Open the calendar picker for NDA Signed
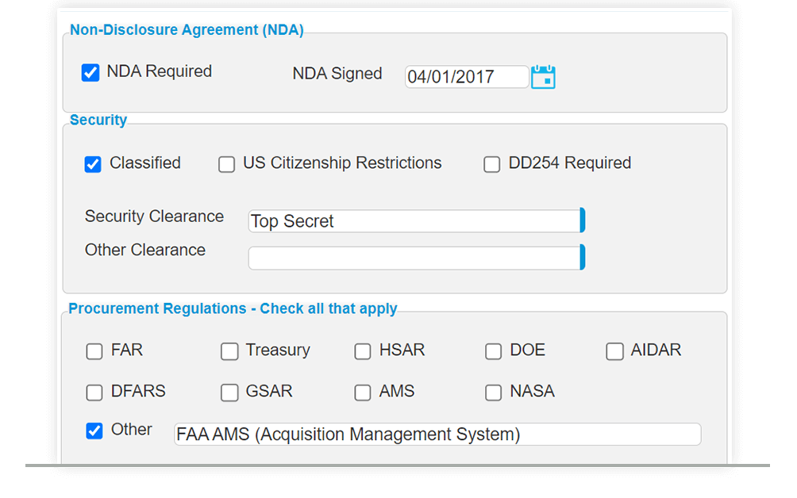Screen dimensions: 797x498 (x=543, y=76)
